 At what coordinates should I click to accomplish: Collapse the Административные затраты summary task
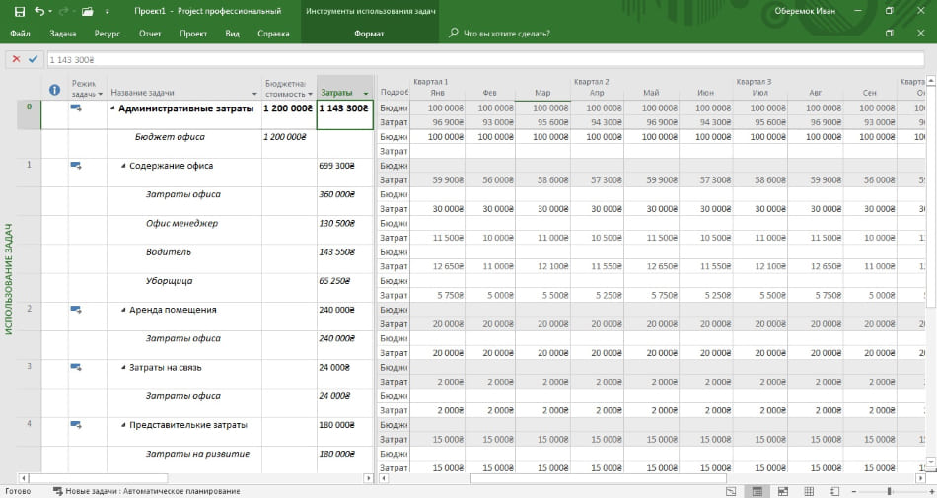pyautogui.click(x=113, y=108)
